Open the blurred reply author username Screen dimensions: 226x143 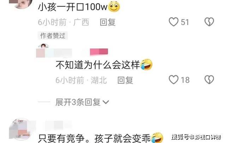pyautogui.click(x=54, y=53)
